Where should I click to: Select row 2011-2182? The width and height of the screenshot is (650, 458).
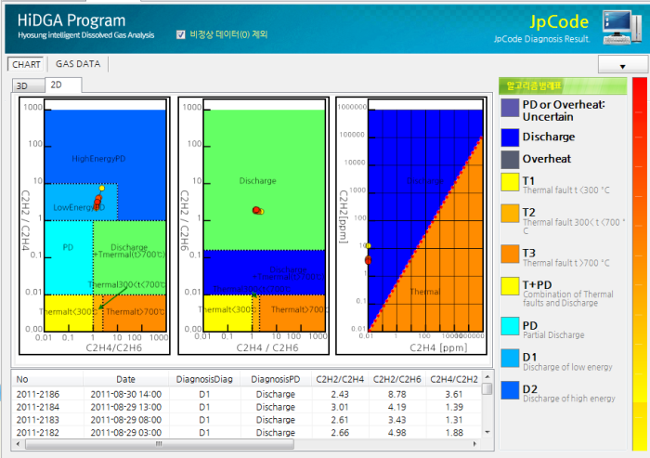click(x=247, y=432)
